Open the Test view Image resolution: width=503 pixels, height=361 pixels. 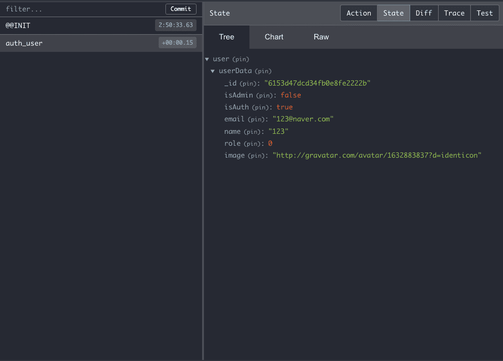point(484,13)
